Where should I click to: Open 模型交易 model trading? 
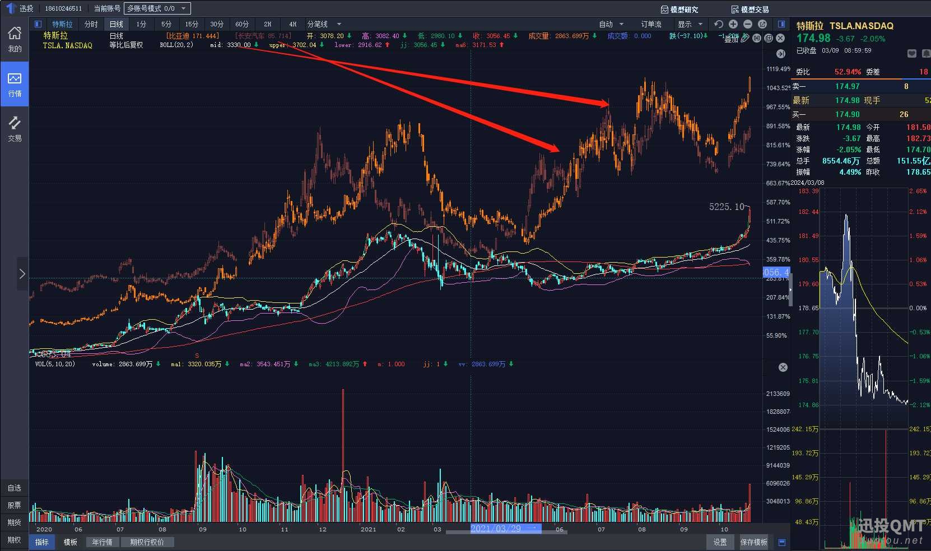click(750, 9)
